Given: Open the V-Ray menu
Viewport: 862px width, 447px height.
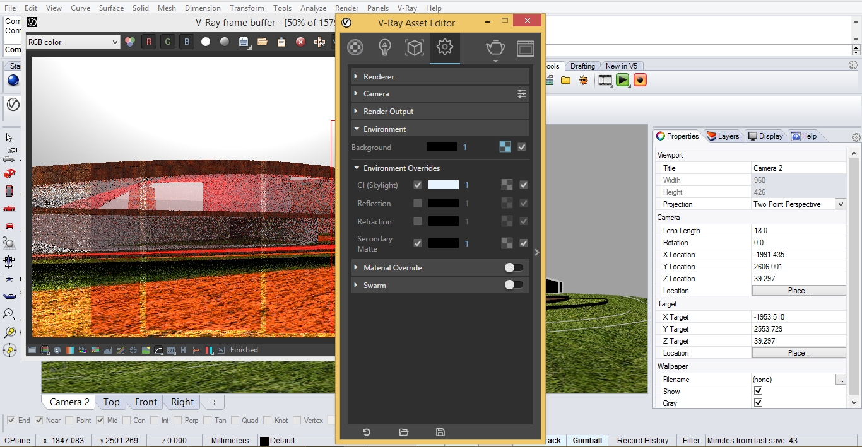Looking at the screenshot, I should coord(407,8).
